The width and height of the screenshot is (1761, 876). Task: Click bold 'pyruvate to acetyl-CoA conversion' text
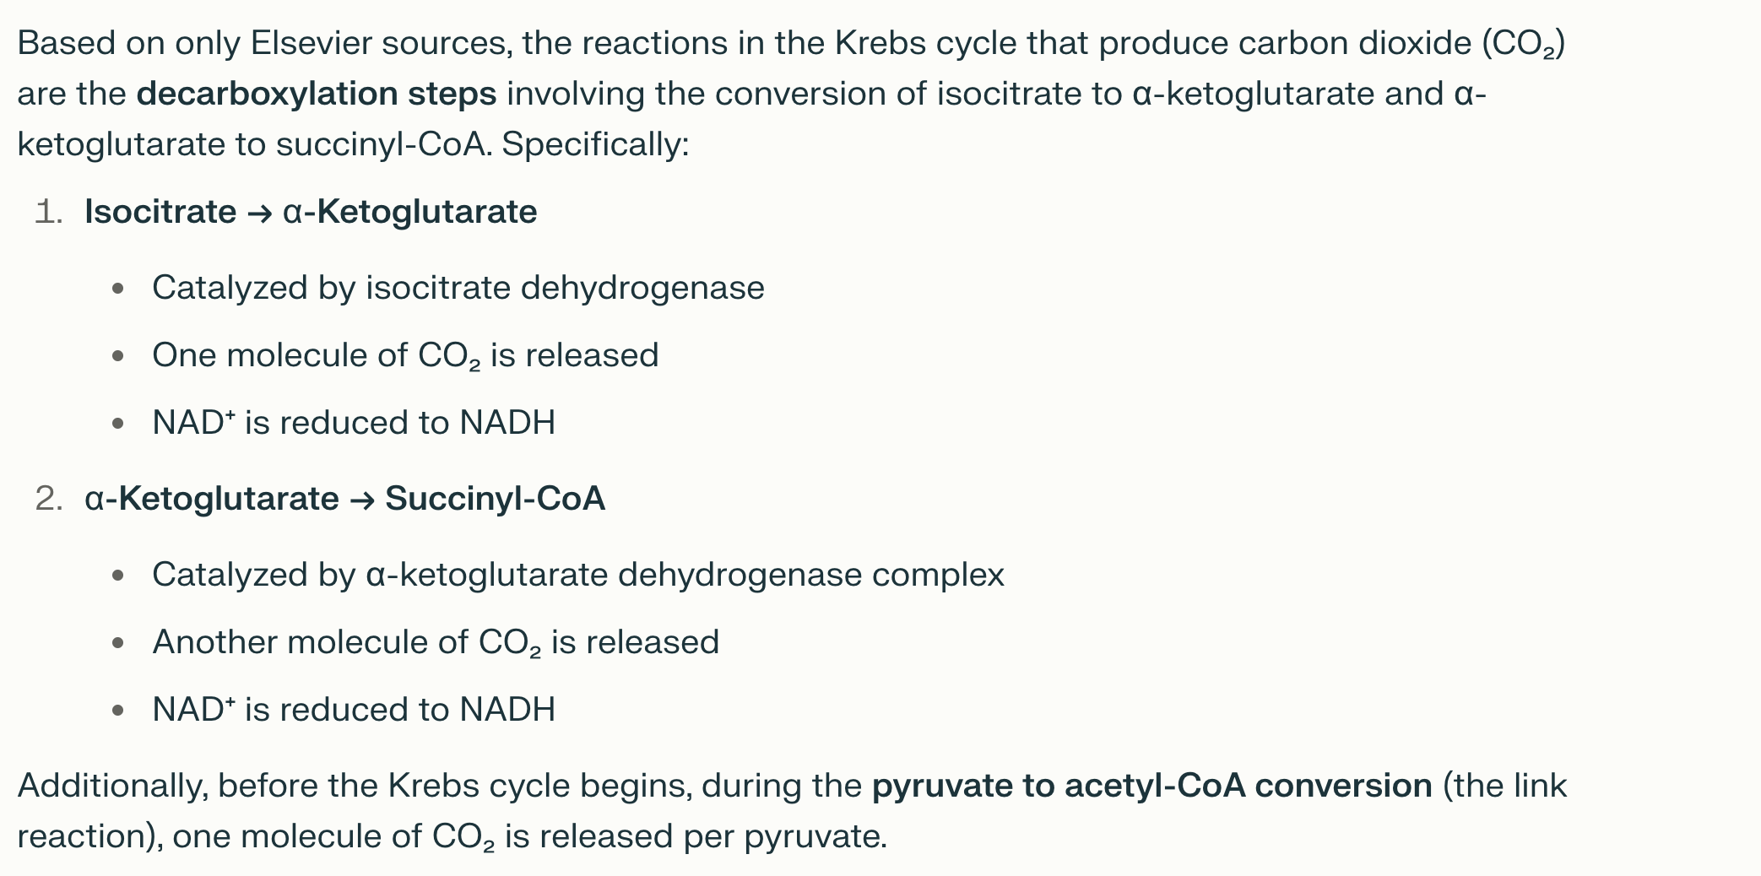pyautogui.click(x=1151, y=786)
